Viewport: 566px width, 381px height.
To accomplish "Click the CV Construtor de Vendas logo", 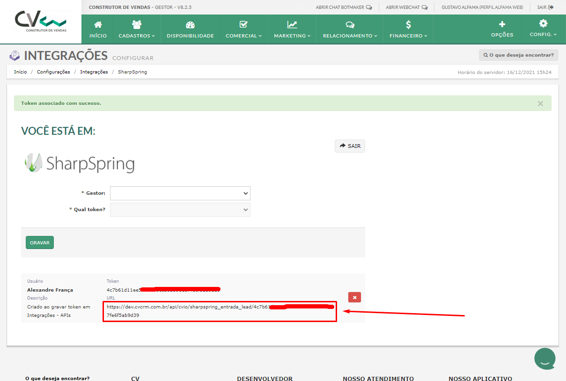I will click(40, 22).
